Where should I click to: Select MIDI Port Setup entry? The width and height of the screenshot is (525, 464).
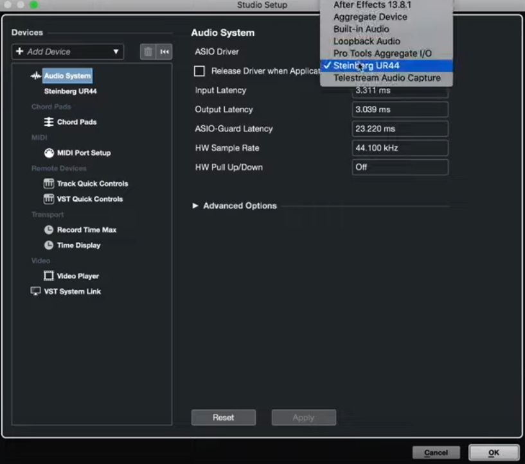(84, 153)
